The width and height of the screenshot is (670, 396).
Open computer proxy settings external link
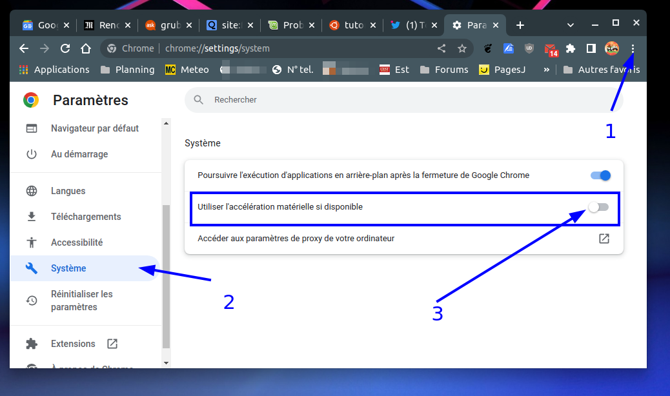tap(604, 239)
